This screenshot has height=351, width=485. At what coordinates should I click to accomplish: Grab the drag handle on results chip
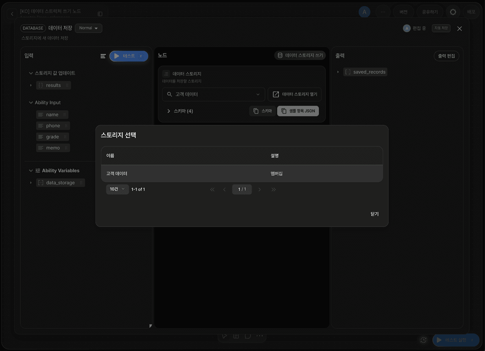point(67,85)
